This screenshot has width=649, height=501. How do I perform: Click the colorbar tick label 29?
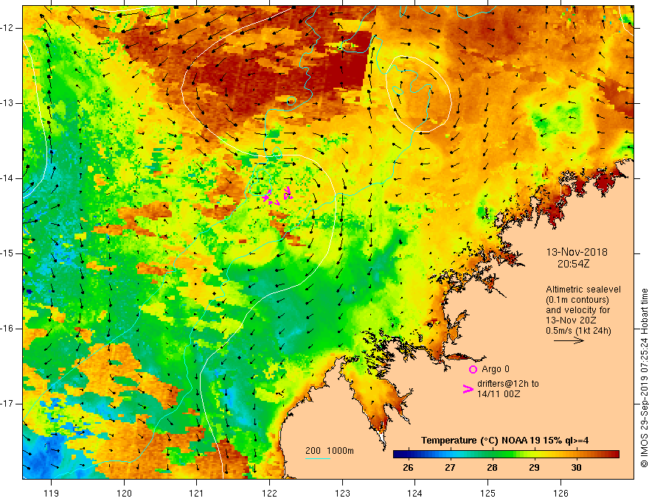pos(534,468)
